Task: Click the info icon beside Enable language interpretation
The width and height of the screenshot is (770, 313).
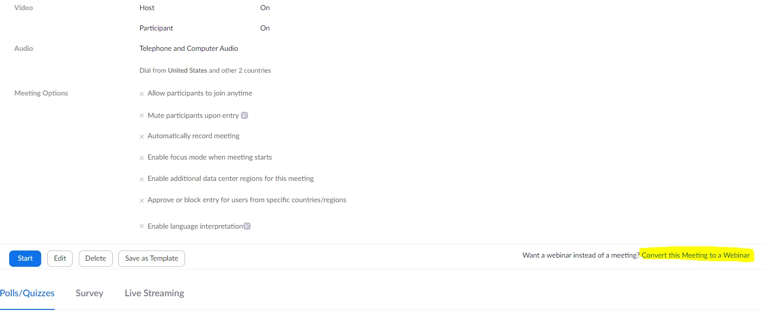Action: [x=247, y=226]
